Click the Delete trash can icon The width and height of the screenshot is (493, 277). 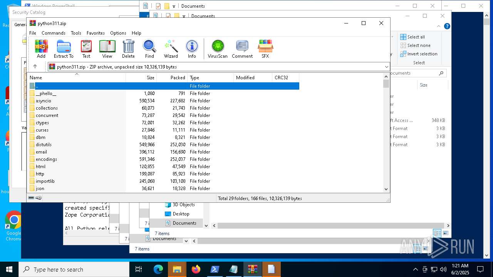pyautogui.click(x=128, y=49)
